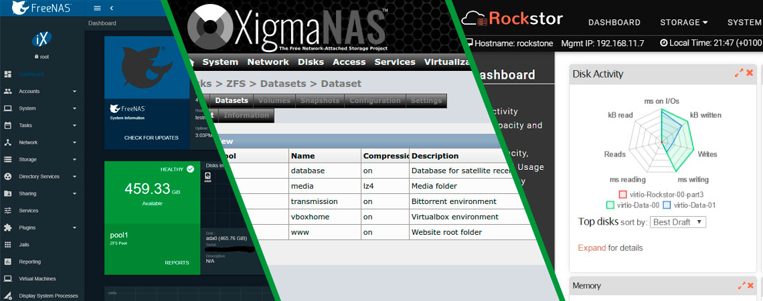Click the Dashboard breadcrumb in FreeNAS
763x301 pixels.
(x=102, y=23)
